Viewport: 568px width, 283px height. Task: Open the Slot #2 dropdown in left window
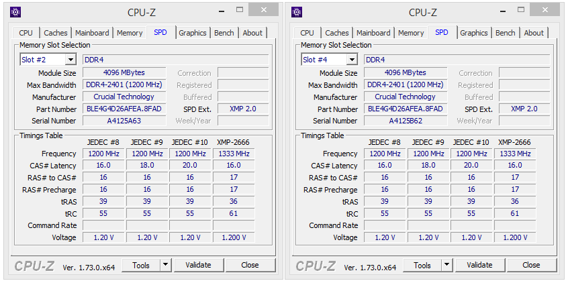[x=70, y=60]
